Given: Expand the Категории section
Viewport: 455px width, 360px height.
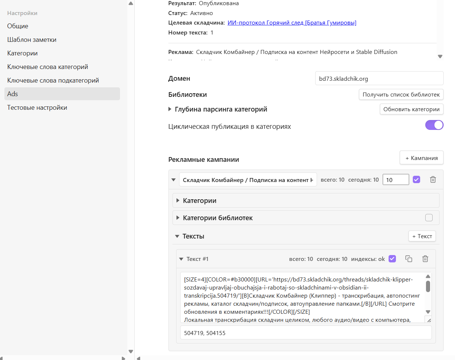Looking at the screenshot, I should pos(178,200).
